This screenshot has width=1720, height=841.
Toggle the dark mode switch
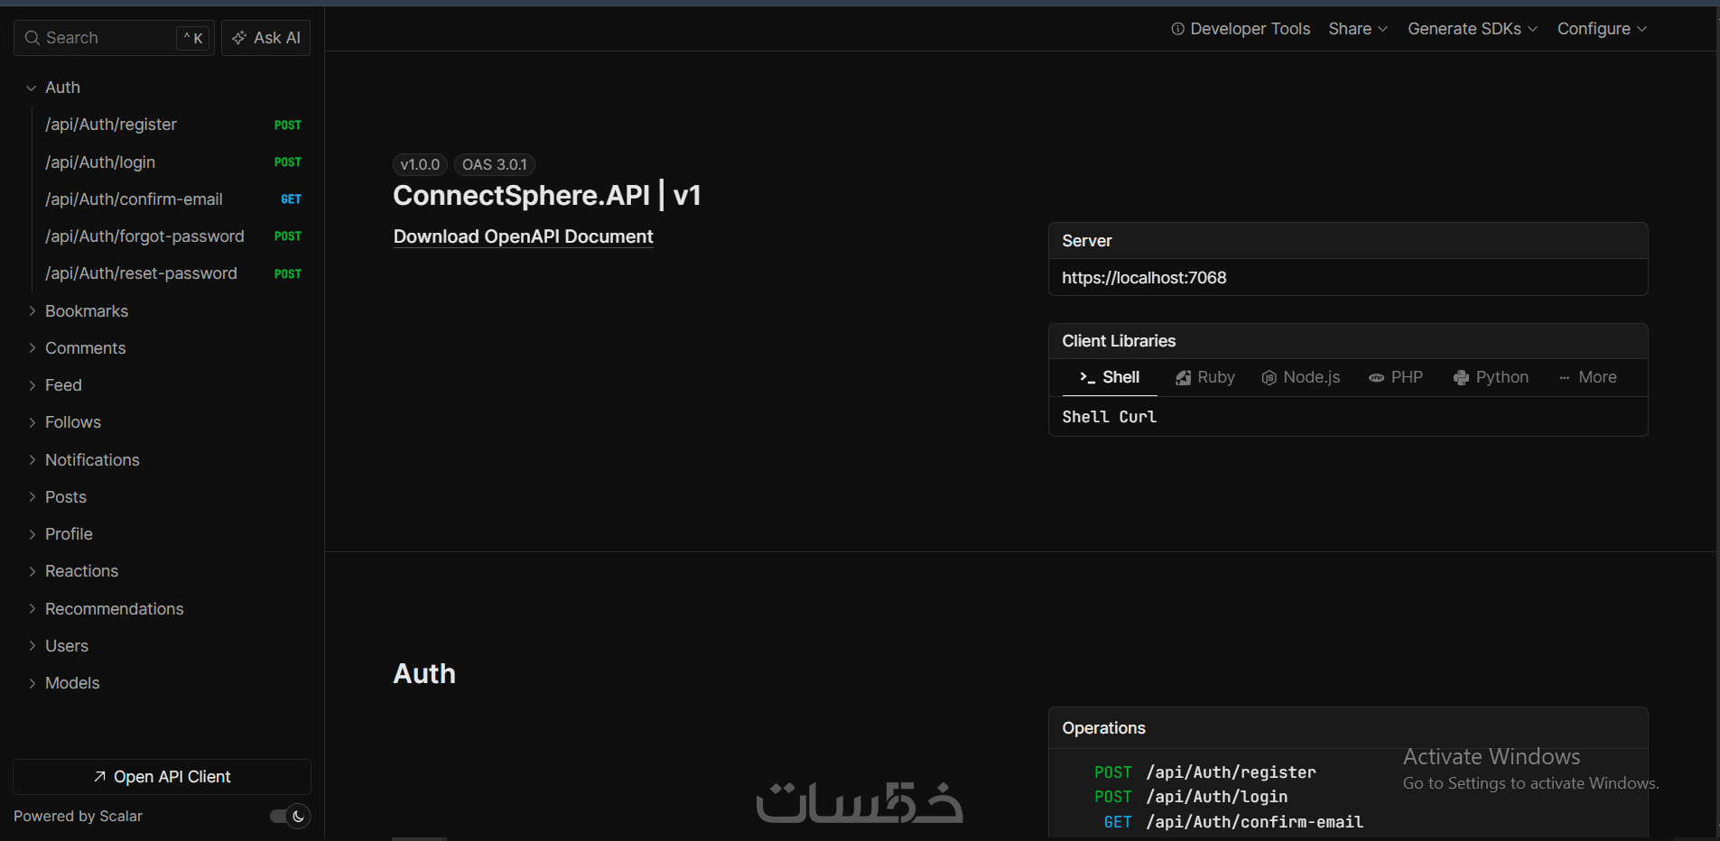click(x=290, y=816)
